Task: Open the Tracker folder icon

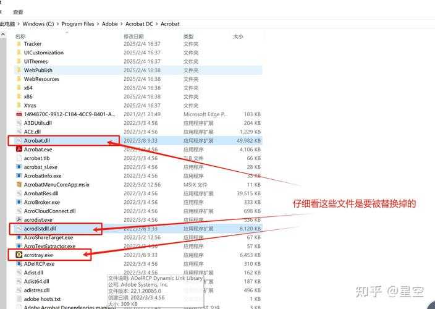Action: [x=19, y=44]
